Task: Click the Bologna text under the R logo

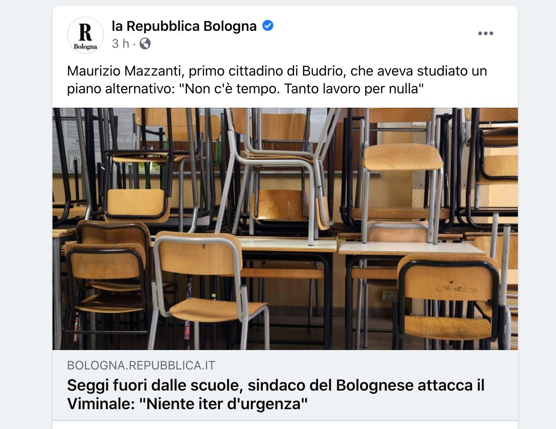Action: [85, 46]
